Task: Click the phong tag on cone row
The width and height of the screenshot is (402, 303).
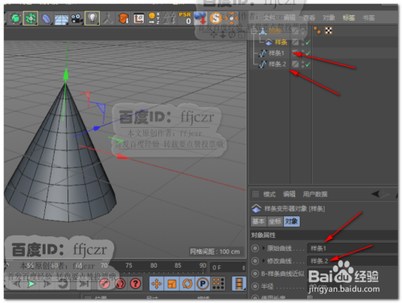Action: point(318,31)
